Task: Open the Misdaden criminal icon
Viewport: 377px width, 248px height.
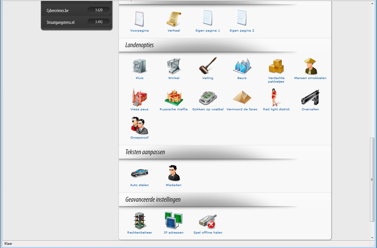Action: tap(173, 173)
